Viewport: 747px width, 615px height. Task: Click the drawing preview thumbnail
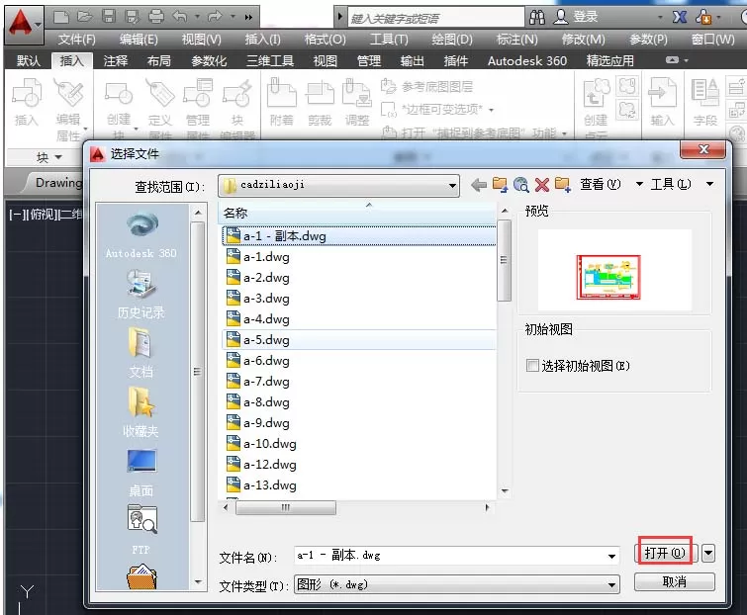pyautogui.click(x=608, y=277)
